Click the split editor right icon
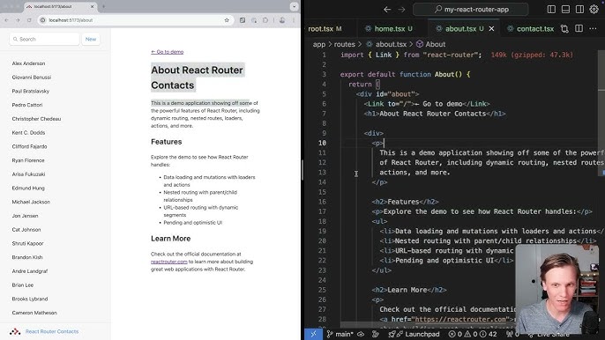605x340 pixels. (x=579, y=28)
